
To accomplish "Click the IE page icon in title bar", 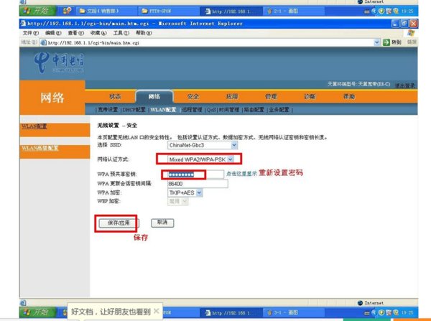I will 23,24.
